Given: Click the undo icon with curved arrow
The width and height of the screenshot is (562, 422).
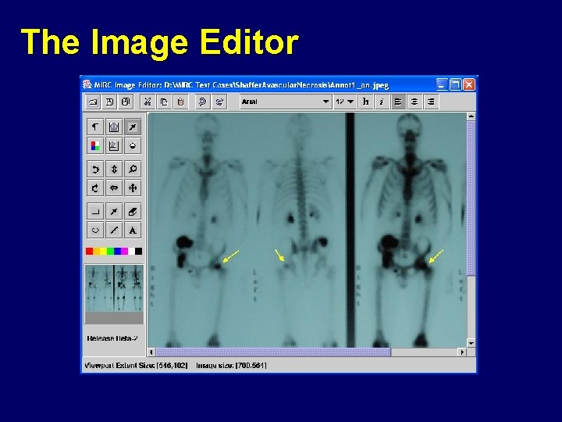Looking at the screenshot, I should 202,102.
